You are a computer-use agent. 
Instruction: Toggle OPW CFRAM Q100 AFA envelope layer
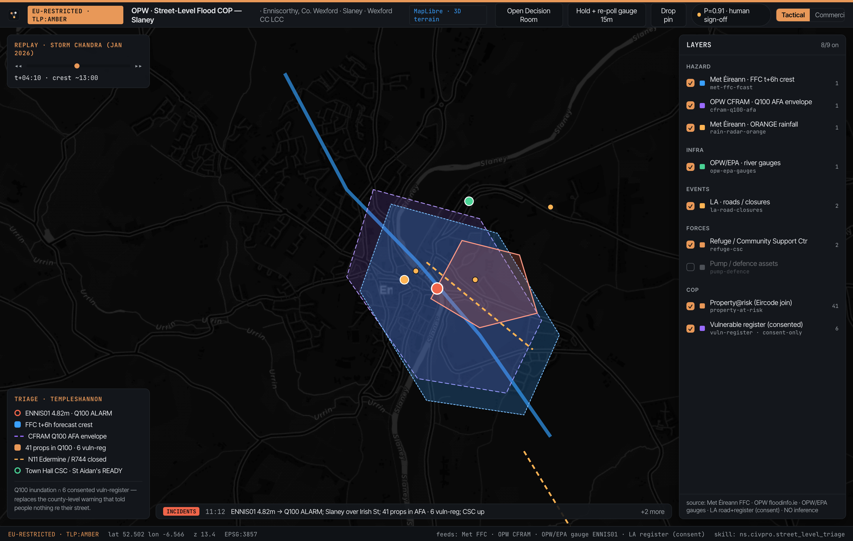[x=690, y=105]
